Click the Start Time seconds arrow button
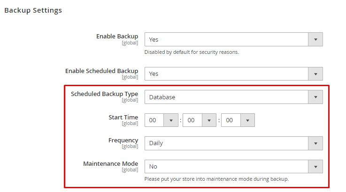The width and height of the screenshot is (346, 192). (x=247, y=120)
